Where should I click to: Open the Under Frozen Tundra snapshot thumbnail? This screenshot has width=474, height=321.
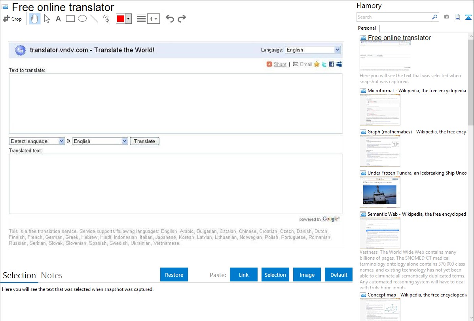(380, 192)
